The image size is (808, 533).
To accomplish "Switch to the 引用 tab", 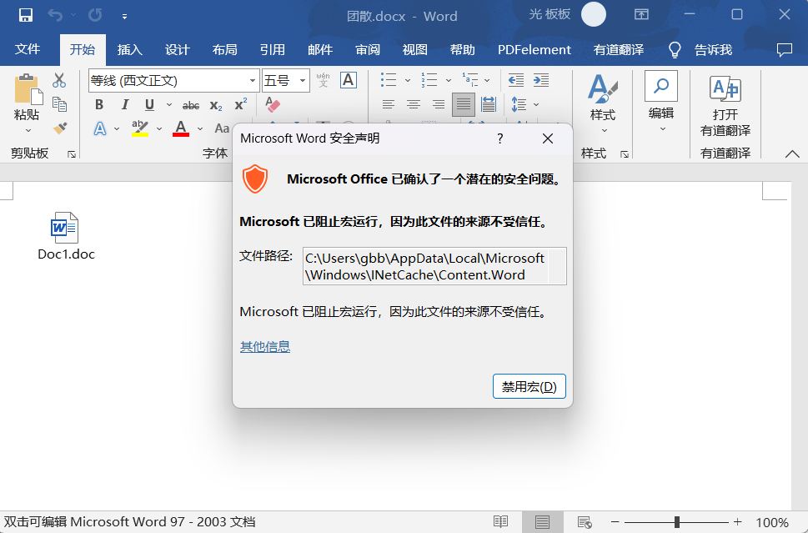I will pos(272,49).
